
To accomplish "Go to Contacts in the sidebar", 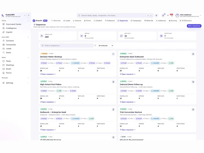I will [10, 41].
